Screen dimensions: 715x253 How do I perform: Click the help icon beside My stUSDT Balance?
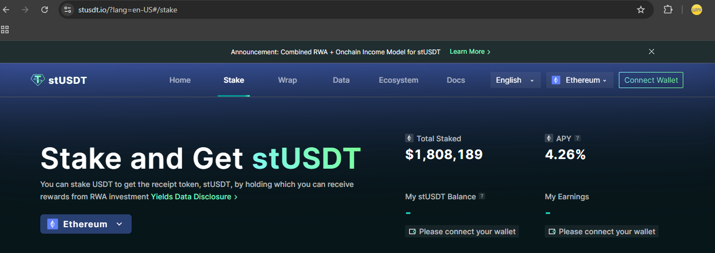(482, 196)
